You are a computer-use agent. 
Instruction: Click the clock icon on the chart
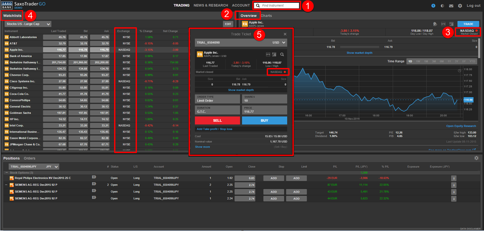459,70
